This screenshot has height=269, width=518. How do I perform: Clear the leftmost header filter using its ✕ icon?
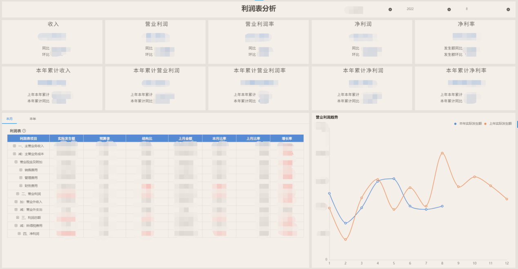pos(390,9)
